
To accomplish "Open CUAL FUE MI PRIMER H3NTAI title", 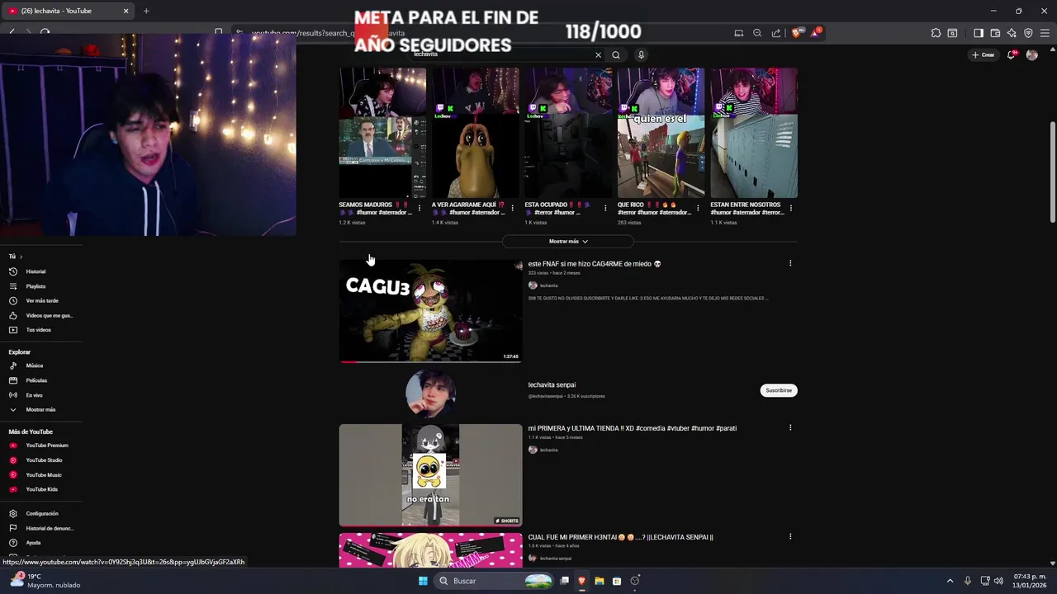I will 621,537.
